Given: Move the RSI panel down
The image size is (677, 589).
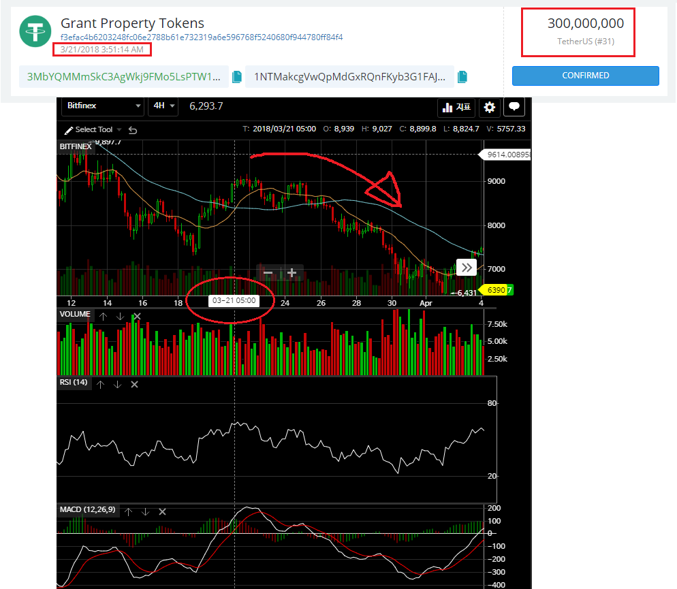Looking at the screenshot, I should (117, 385).
